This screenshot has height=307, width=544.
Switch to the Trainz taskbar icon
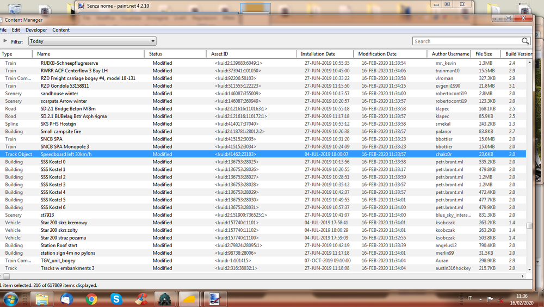click(x=165, y=299)
